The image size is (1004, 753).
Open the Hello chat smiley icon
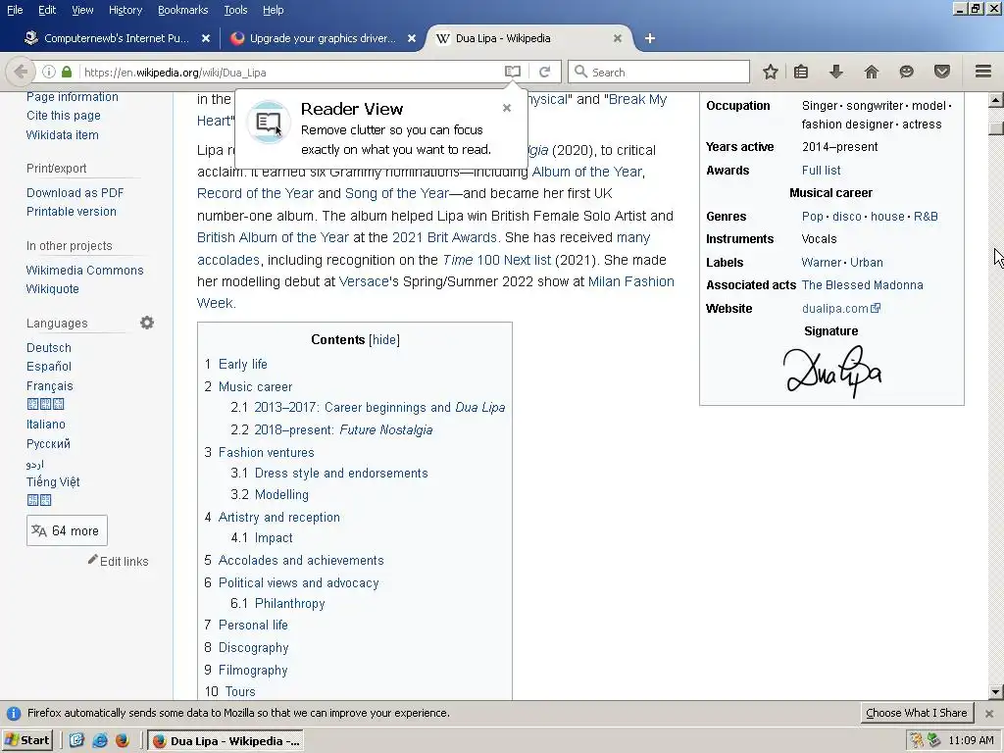[x=907, y=72]
